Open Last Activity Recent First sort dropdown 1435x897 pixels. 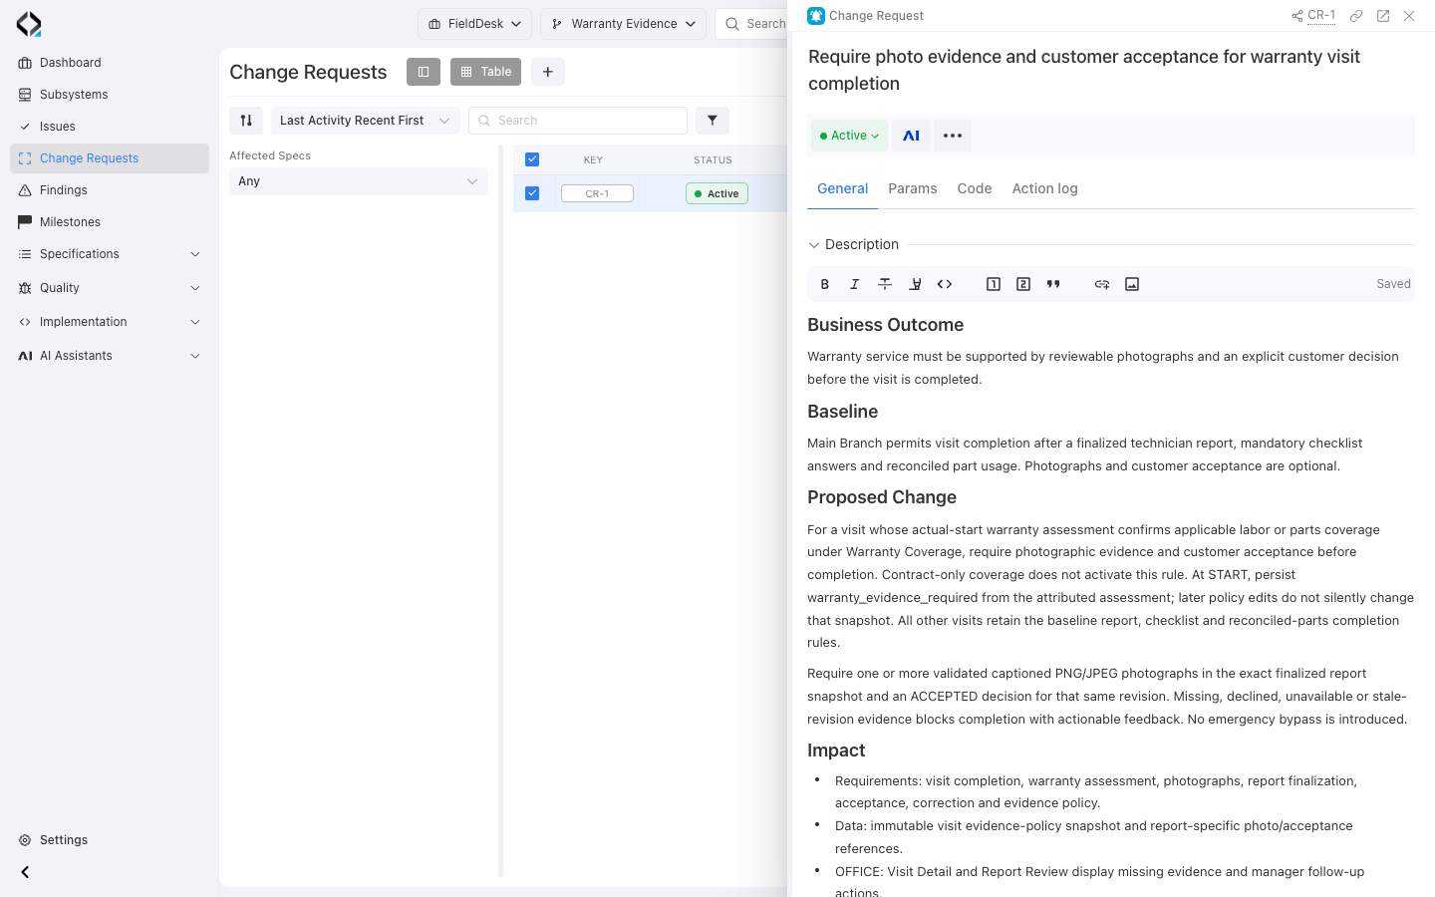tap(365, 121)
